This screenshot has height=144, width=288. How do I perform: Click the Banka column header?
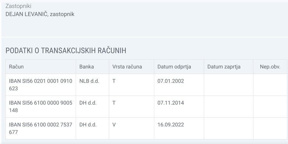[92, 67]
